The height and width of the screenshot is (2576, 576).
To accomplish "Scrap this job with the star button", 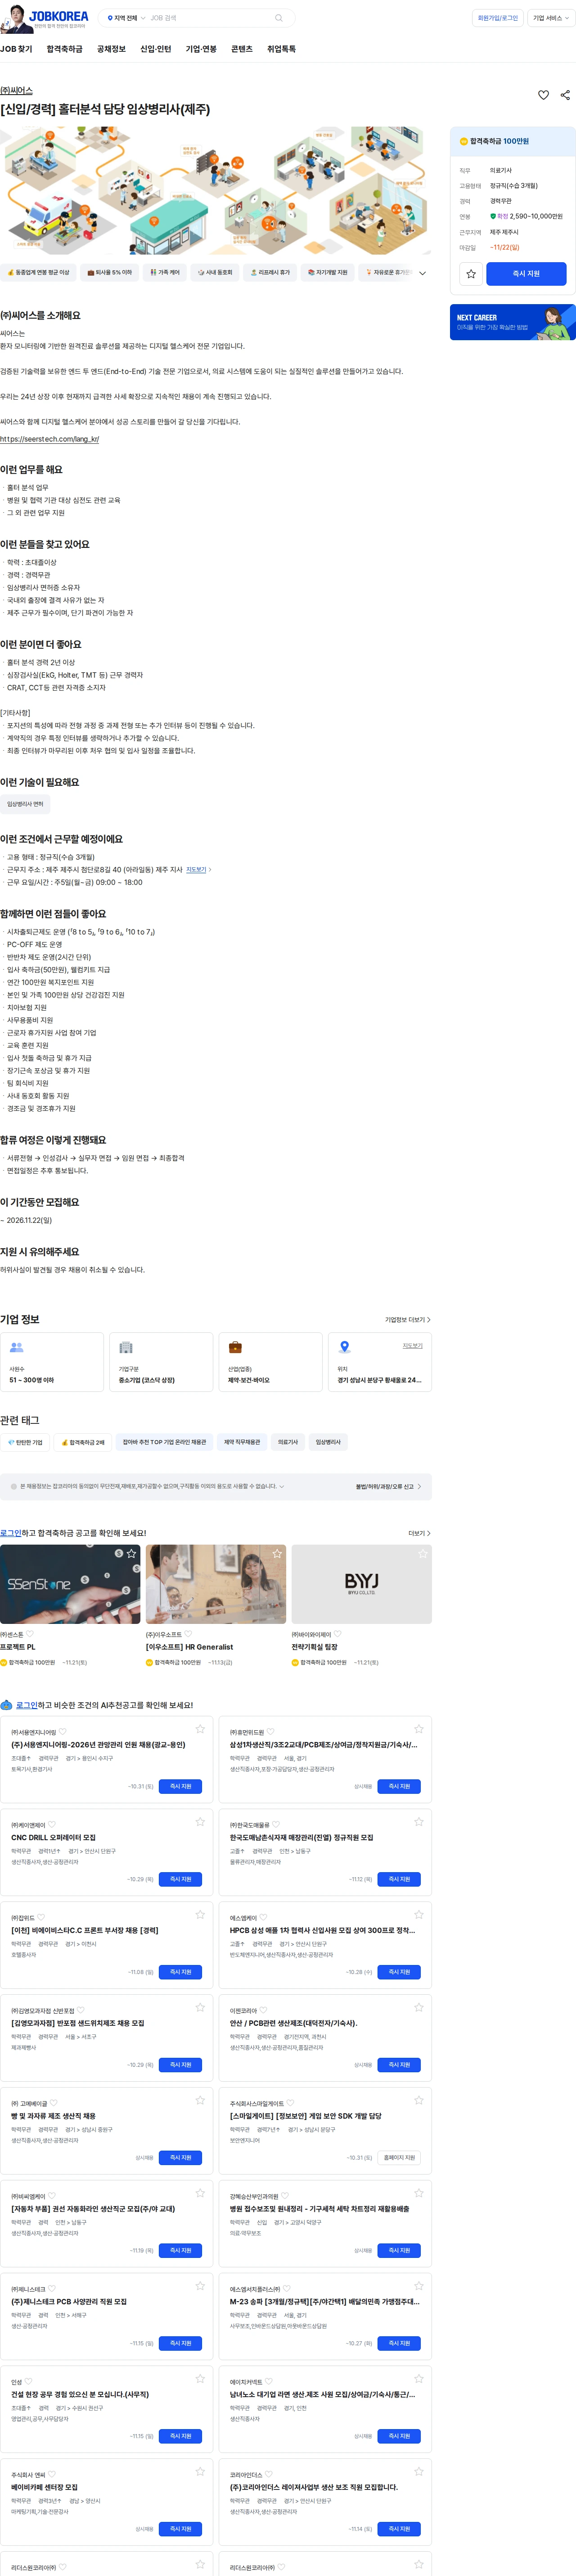I will tap(471, 273).
